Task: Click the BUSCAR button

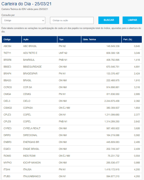Action: (109, 20)
